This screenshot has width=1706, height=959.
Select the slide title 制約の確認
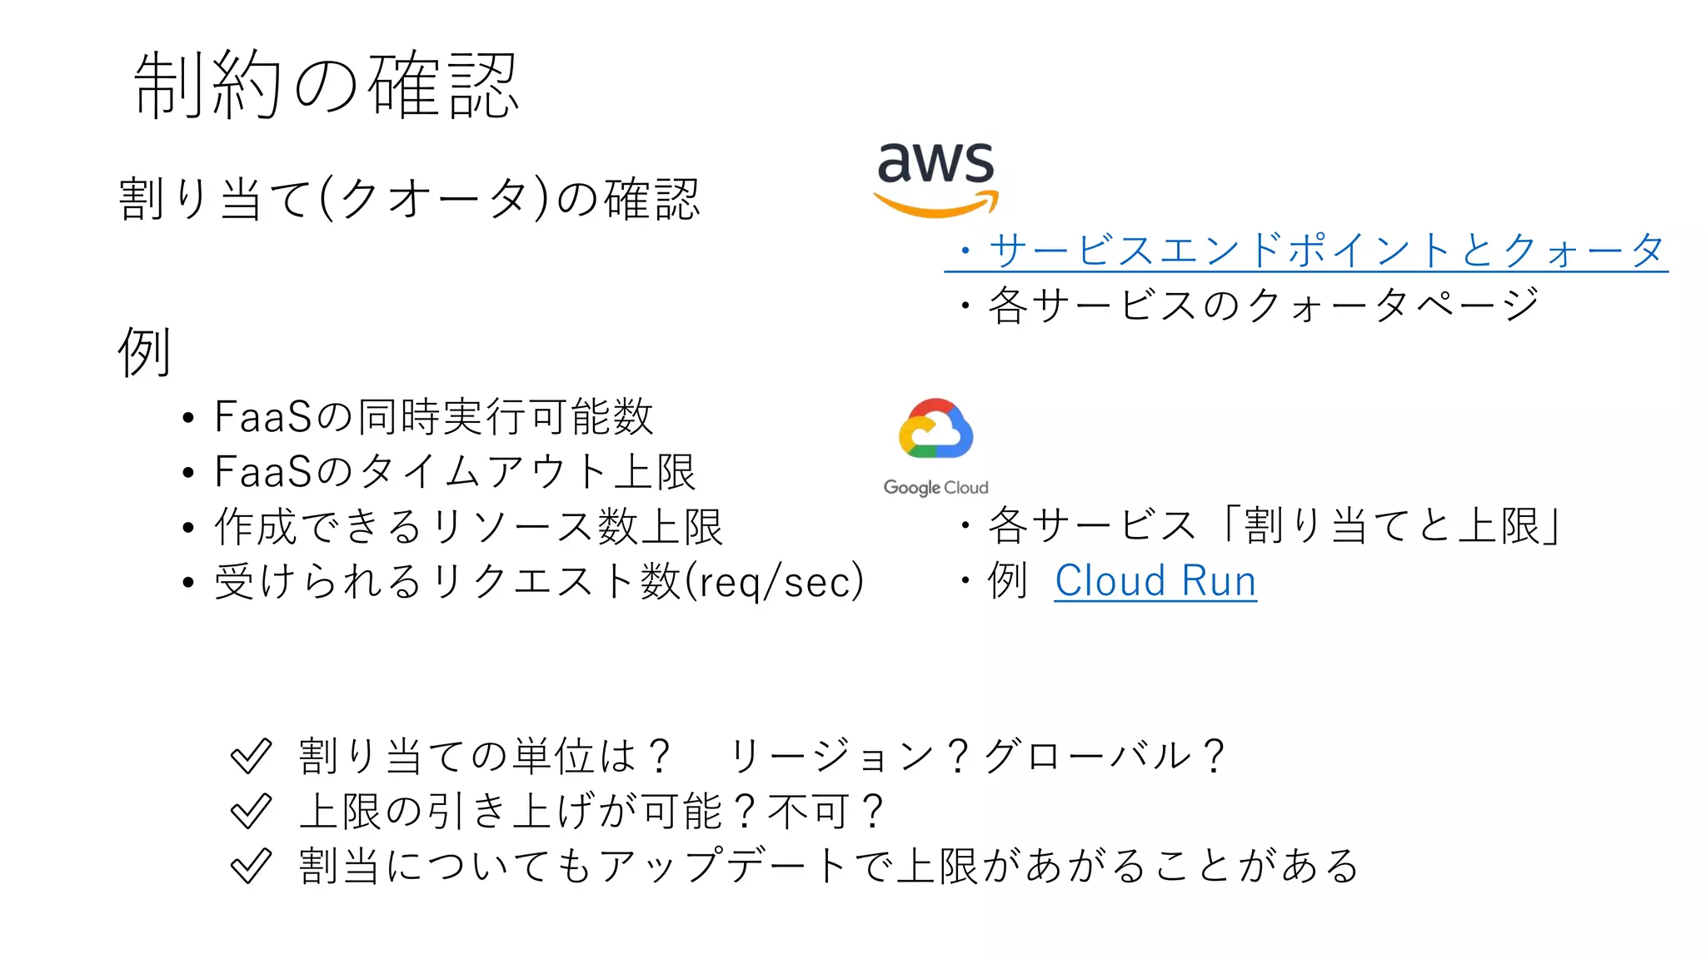[327, 85]
